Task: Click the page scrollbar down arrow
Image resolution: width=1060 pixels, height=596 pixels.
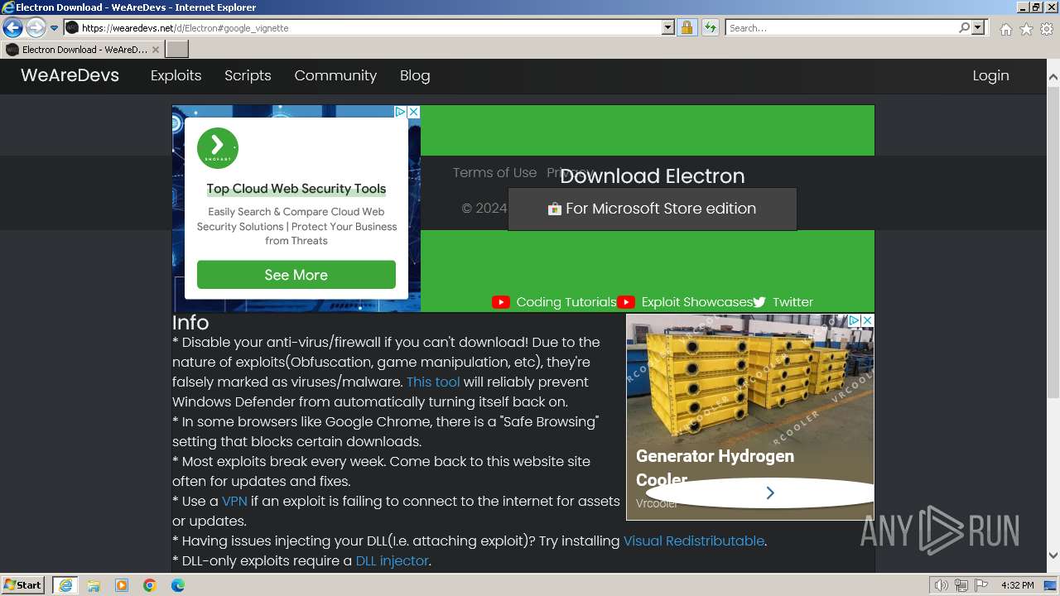Action: (1053, 556)
